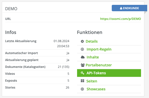This screenshot has height=98, width=149.
Task: Click the Dokumente (Katalogseiten) count 21 (135)
Action: [63, 67]
